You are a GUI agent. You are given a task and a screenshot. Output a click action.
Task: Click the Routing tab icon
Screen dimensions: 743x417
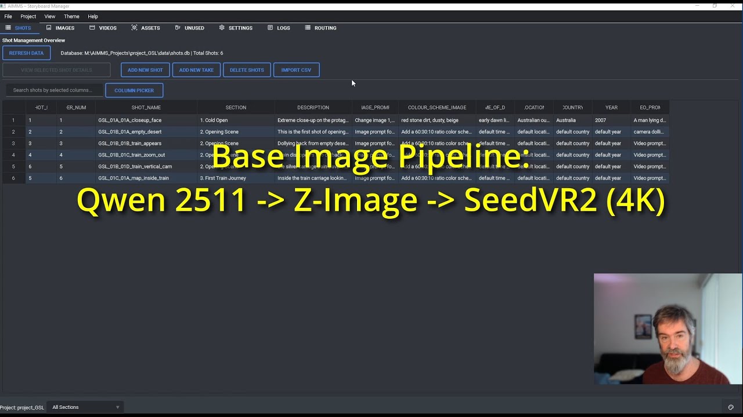pyautogui.click(x=308, y=27)
